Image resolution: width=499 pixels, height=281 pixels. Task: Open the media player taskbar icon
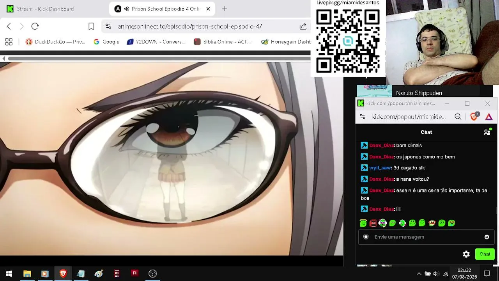coord(44,274)
